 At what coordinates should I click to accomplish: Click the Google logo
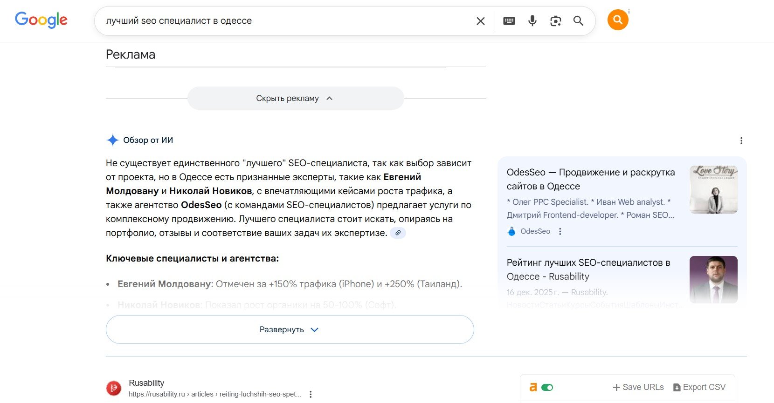pyautogui.click(x=41, y=20)
